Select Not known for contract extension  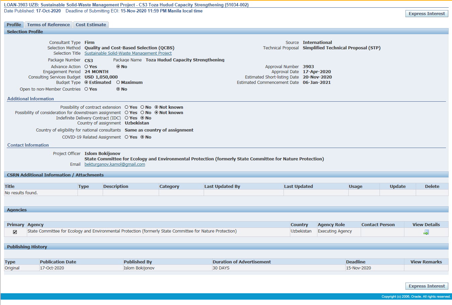(x=156, y=107)
